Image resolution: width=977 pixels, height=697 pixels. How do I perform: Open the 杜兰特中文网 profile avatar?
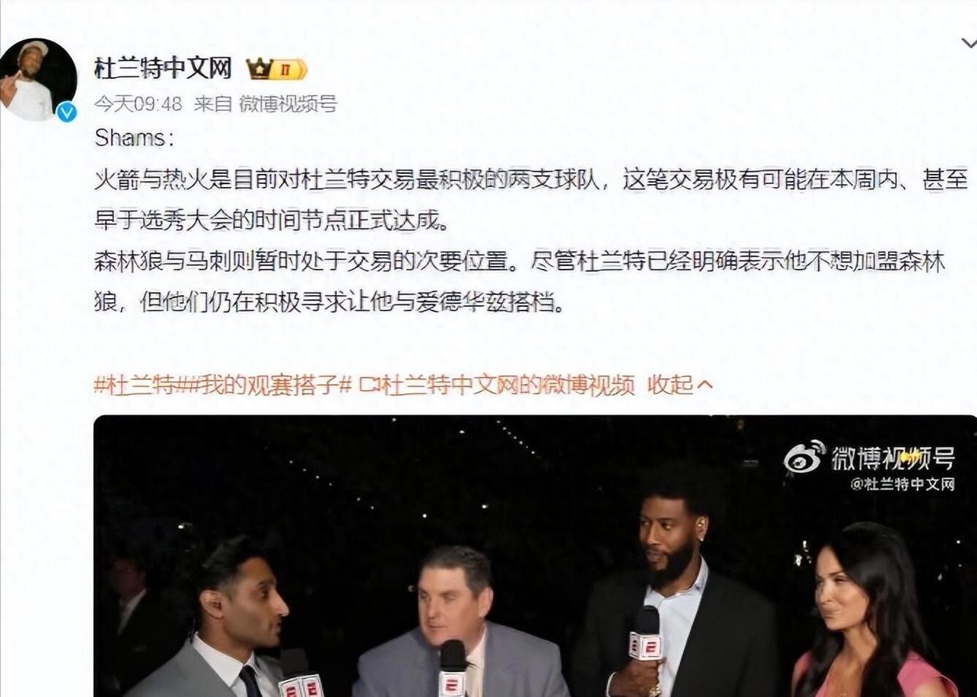point(38,79)
